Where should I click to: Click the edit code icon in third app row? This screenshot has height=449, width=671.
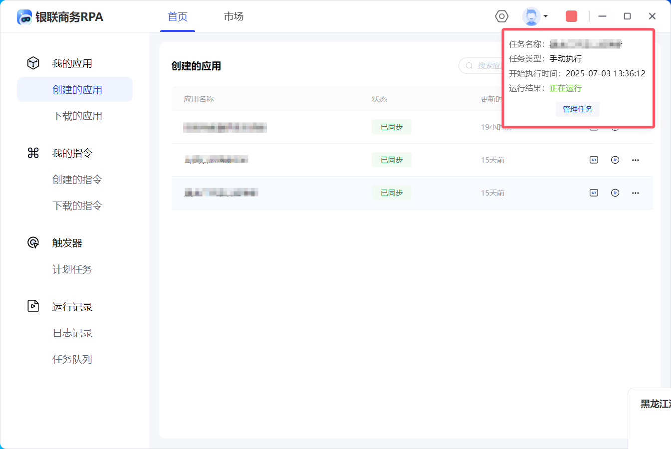coord(594,193)
